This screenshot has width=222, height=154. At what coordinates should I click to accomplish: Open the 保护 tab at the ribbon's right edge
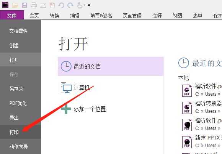coord(218,16)
